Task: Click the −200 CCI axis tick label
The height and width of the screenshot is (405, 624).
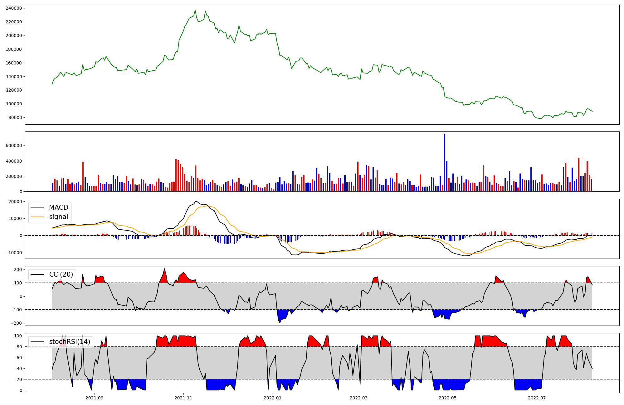Action: coord(16,323)
